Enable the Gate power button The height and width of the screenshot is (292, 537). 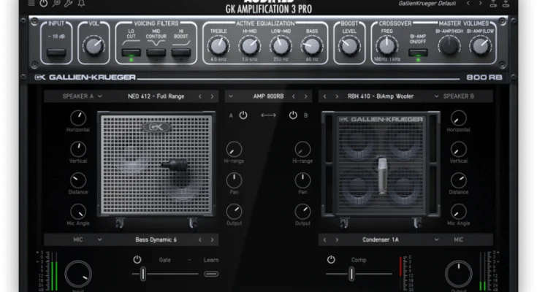[137, 259]
